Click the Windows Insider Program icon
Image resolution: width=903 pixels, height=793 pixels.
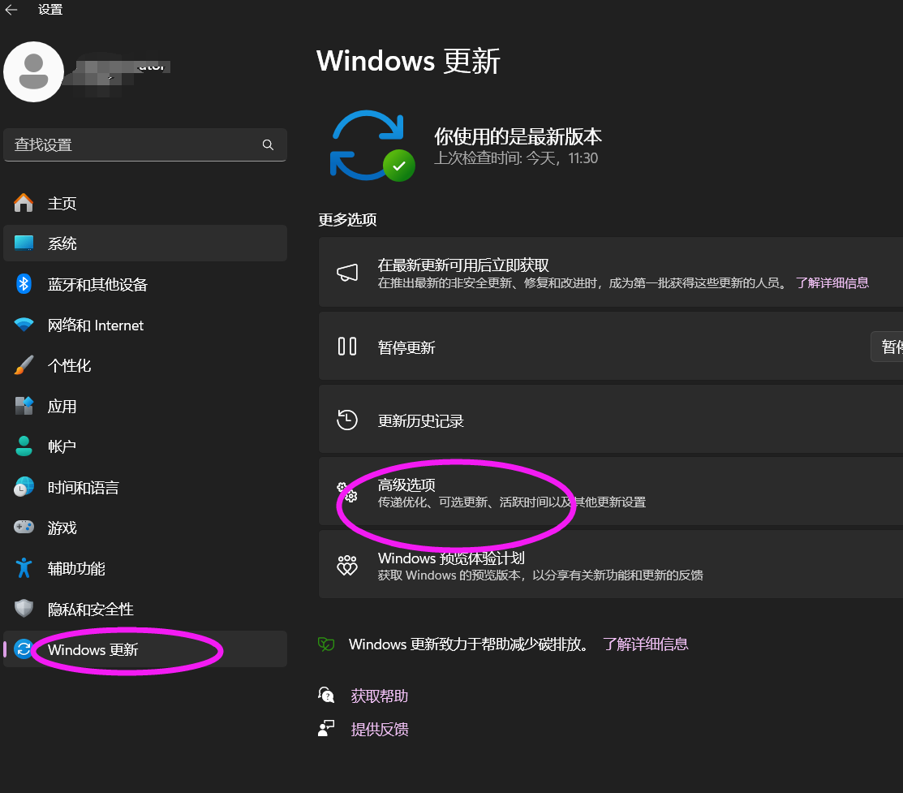(347, 565)
